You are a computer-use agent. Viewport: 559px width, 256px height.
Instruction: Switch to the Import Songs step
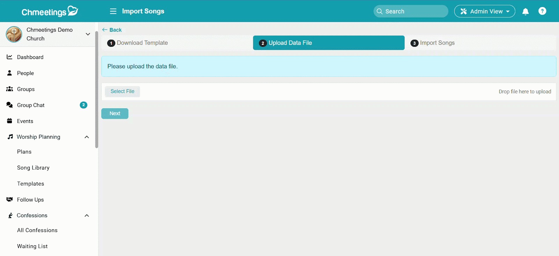pos(437,43)
